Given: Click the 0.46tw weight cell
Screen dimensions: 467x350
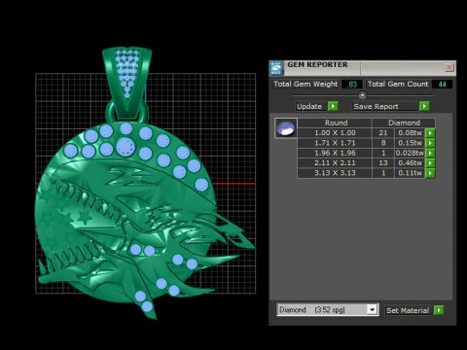Looking at the screenshot, I should [x=410, y=163].
